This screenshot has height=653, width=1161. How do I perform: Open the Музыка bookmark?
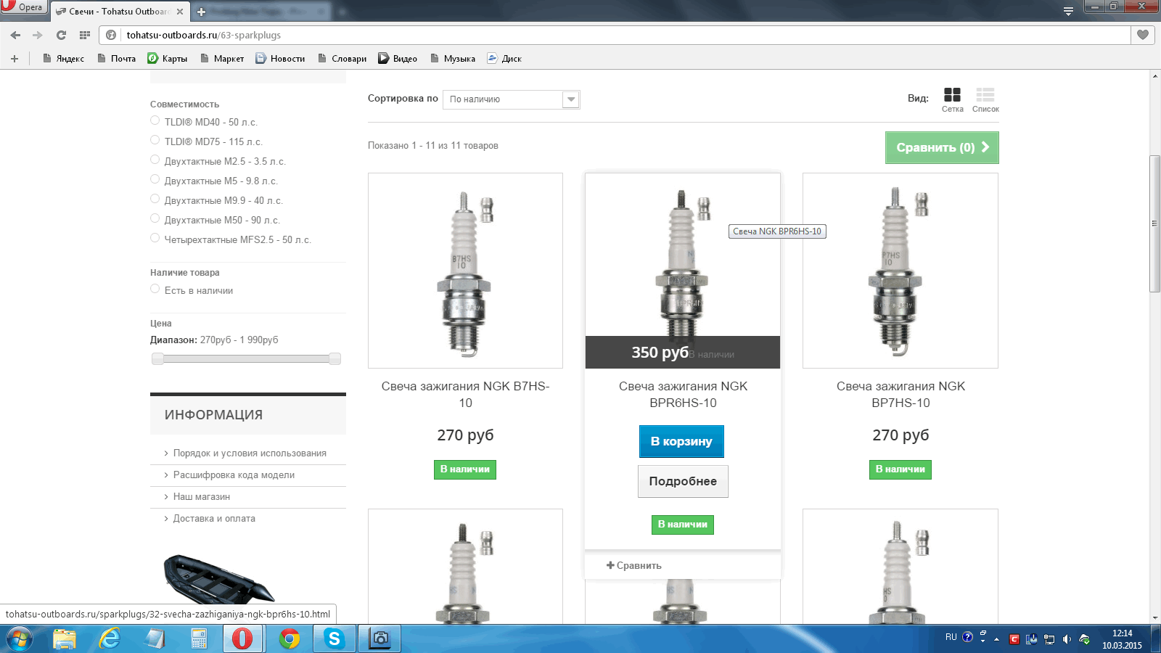[453, 59]
